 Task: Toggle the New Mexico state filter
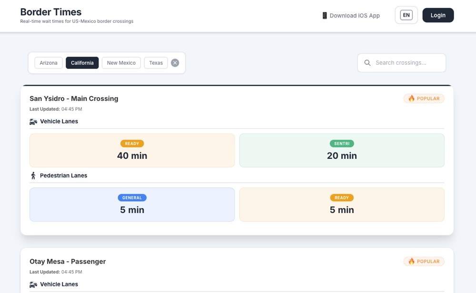click(121, 62)
